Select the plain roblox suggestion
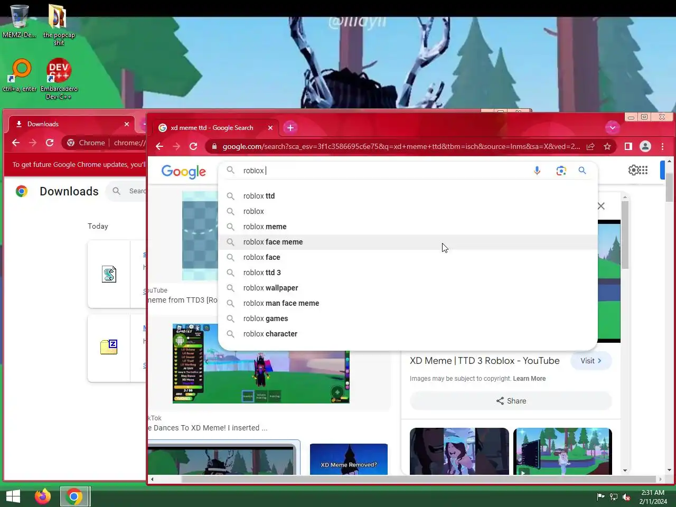 click(408, 211)
